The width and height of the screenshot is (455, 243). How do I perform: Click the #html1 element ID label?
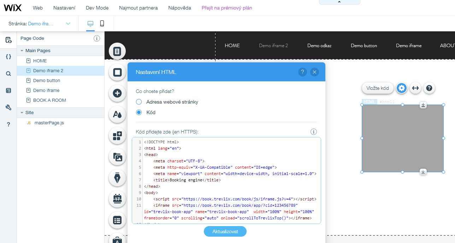[387, 102]
